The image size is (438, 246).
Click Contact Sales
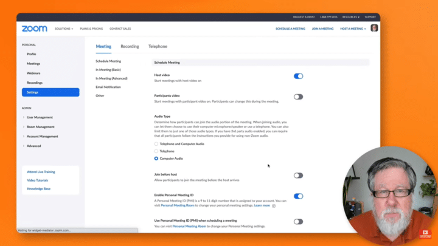pyautogui.click(x=120, y=29)
